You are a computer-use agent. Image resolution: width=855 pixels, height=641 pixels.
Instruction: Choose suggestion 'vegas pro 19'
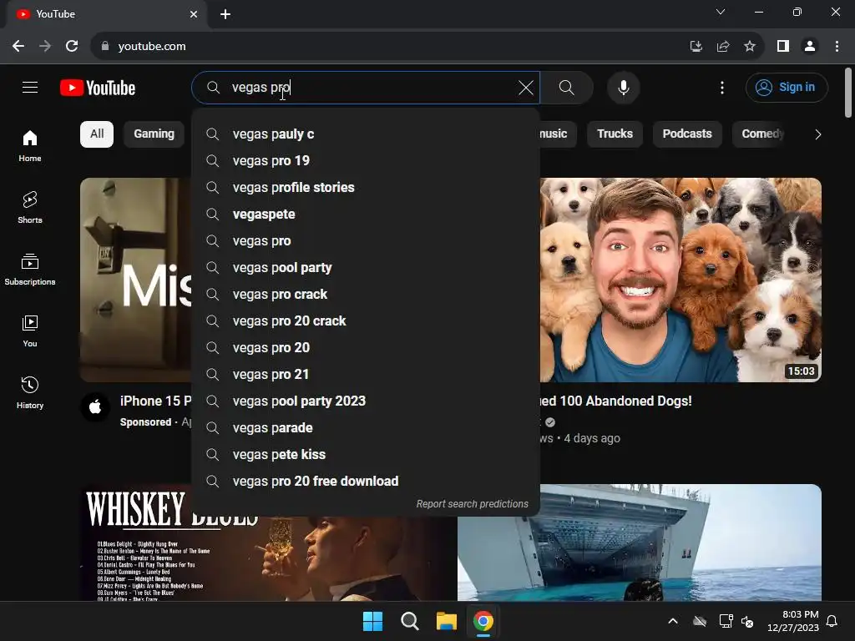366,161
